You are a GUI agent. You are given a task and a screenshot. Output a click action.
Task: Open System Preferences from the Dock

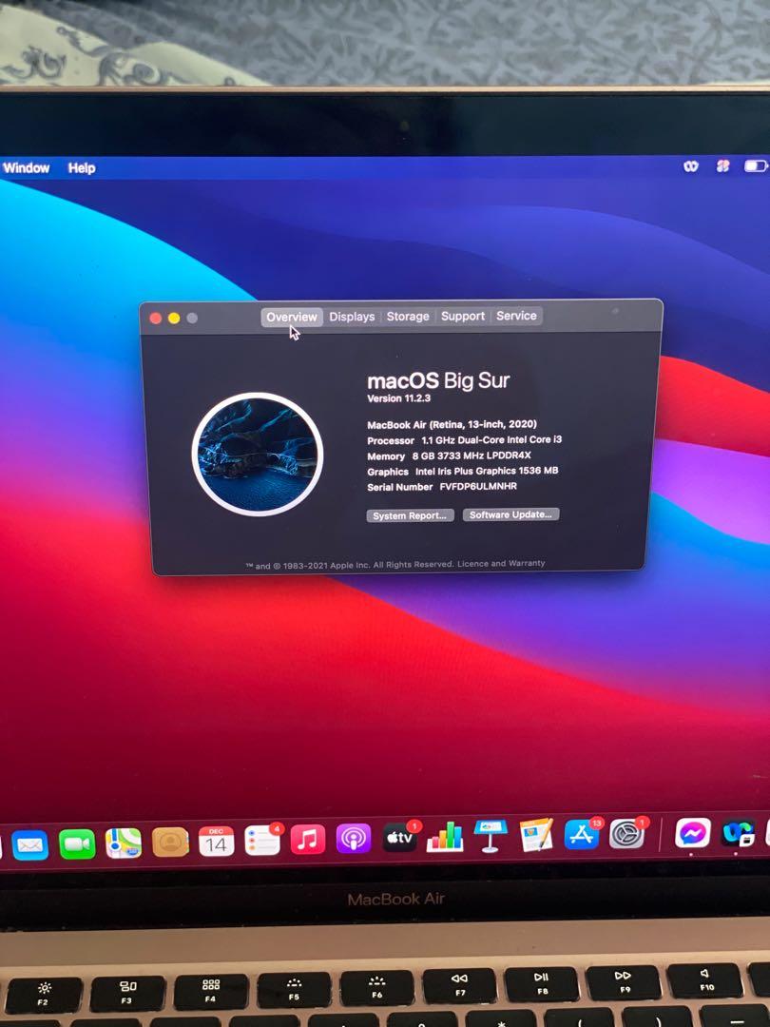(627, 834)
